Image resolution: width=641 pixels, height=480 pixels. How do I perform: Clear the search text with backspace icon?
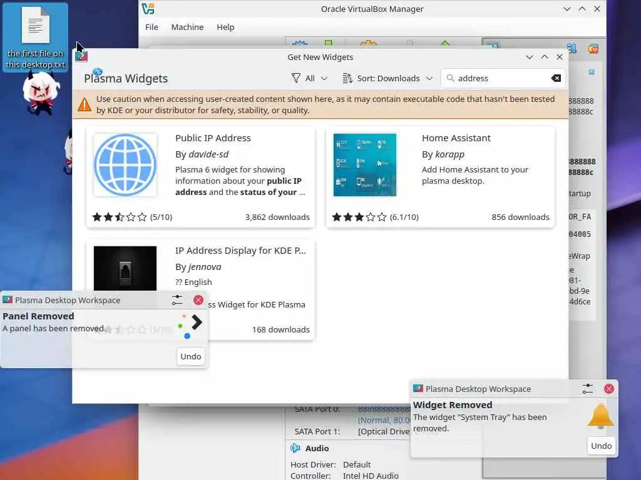tap(556, 78)
